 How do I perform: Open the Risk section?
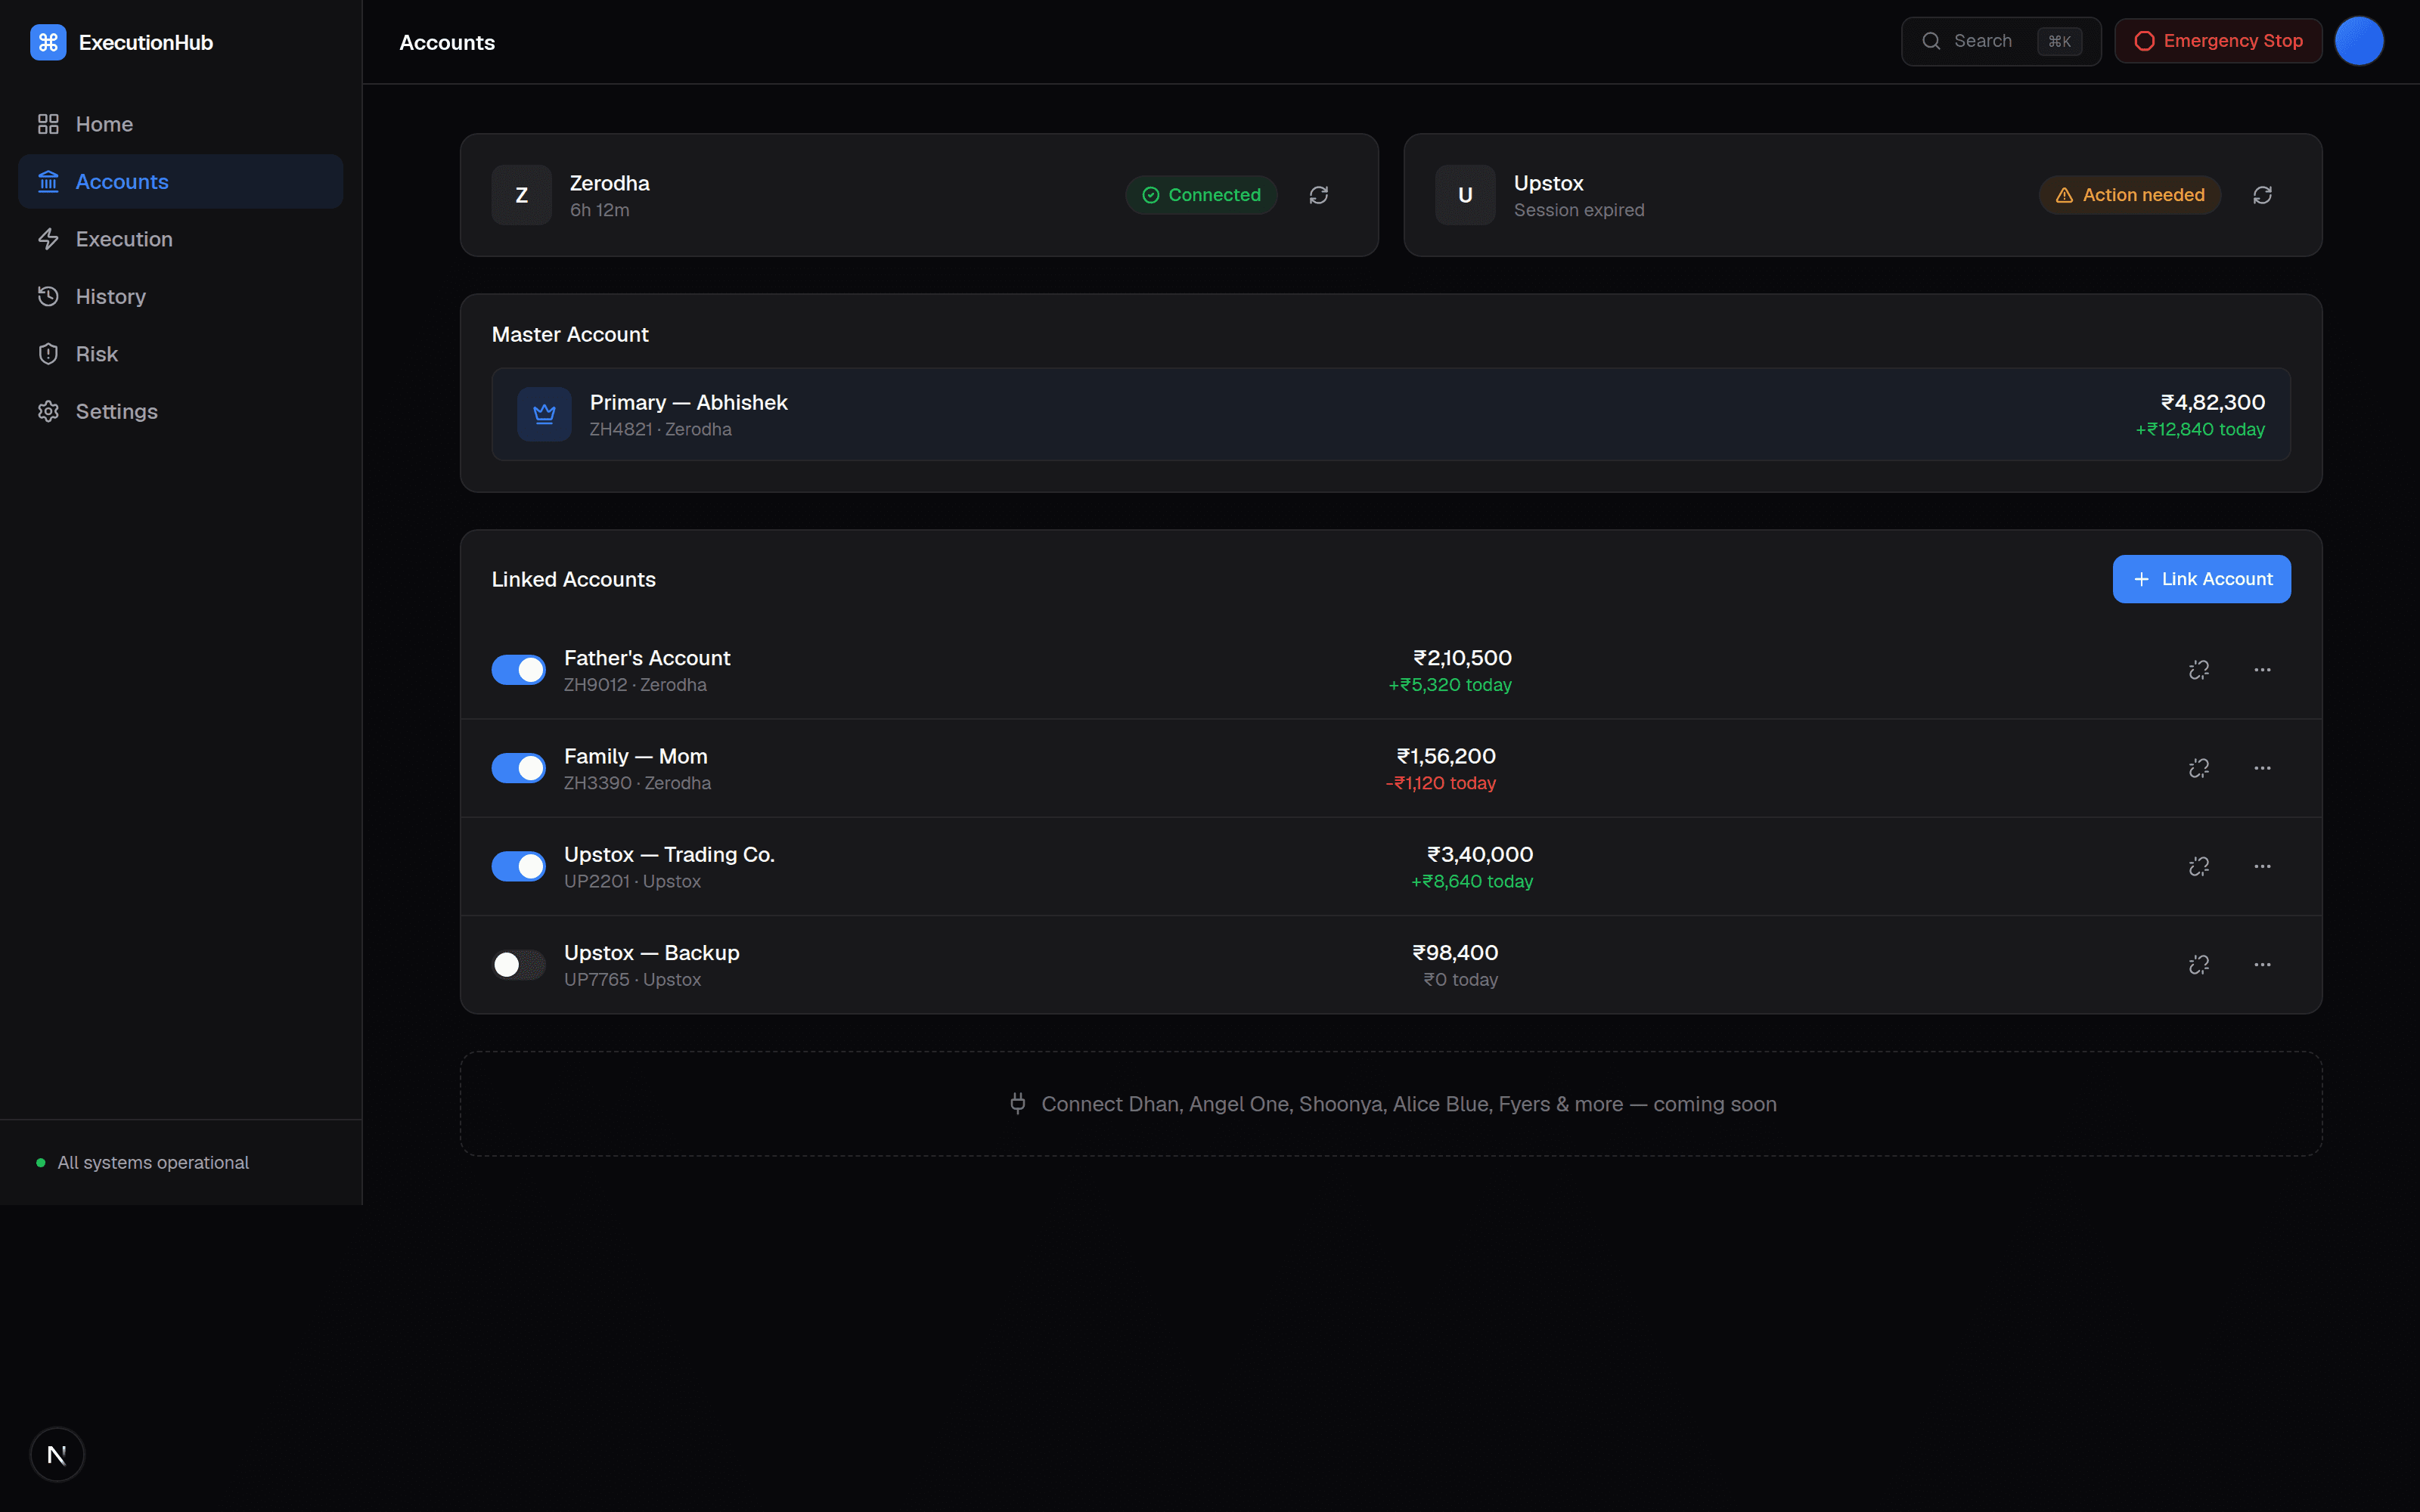pos(181,354)
